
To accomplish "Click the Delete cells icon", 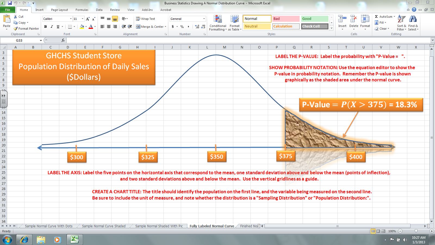I will click(353, 19).
